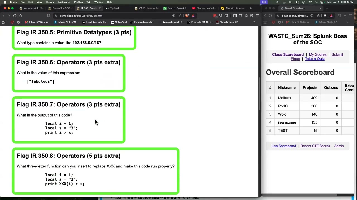The height and width of the screenshot is (200, 357).
Task: Toggle the sidebar panel icon in the samsclass toolbar
Action: [235, 16]
